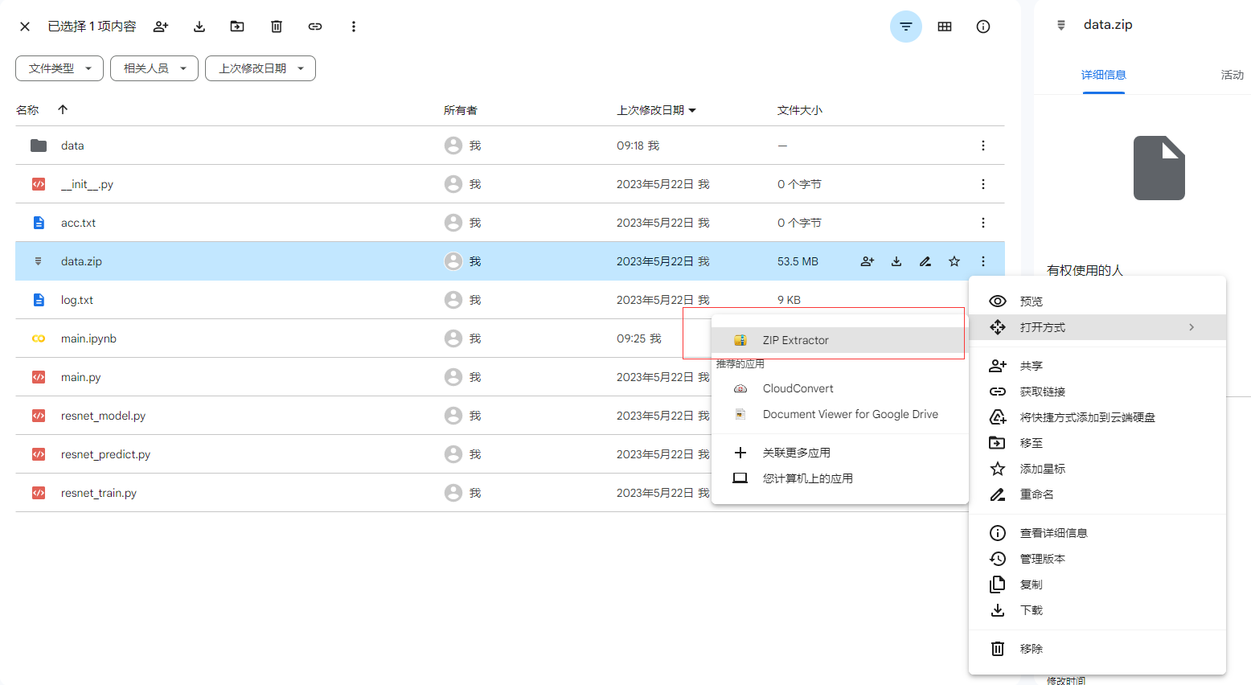Click 共享 in the context menu

pos(1097,366)
